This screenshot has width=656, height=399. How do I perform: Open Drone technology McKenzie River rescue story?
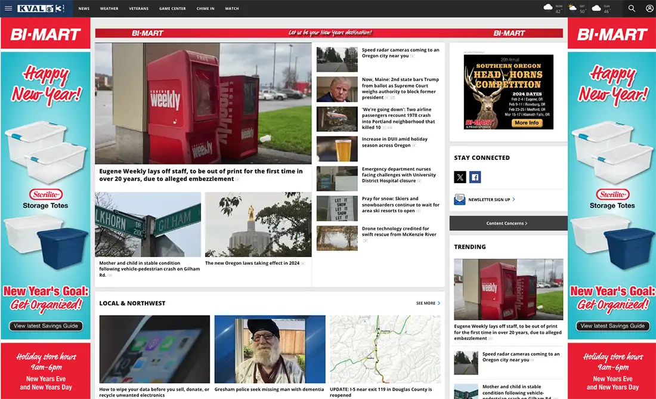[x=399, y=231]
